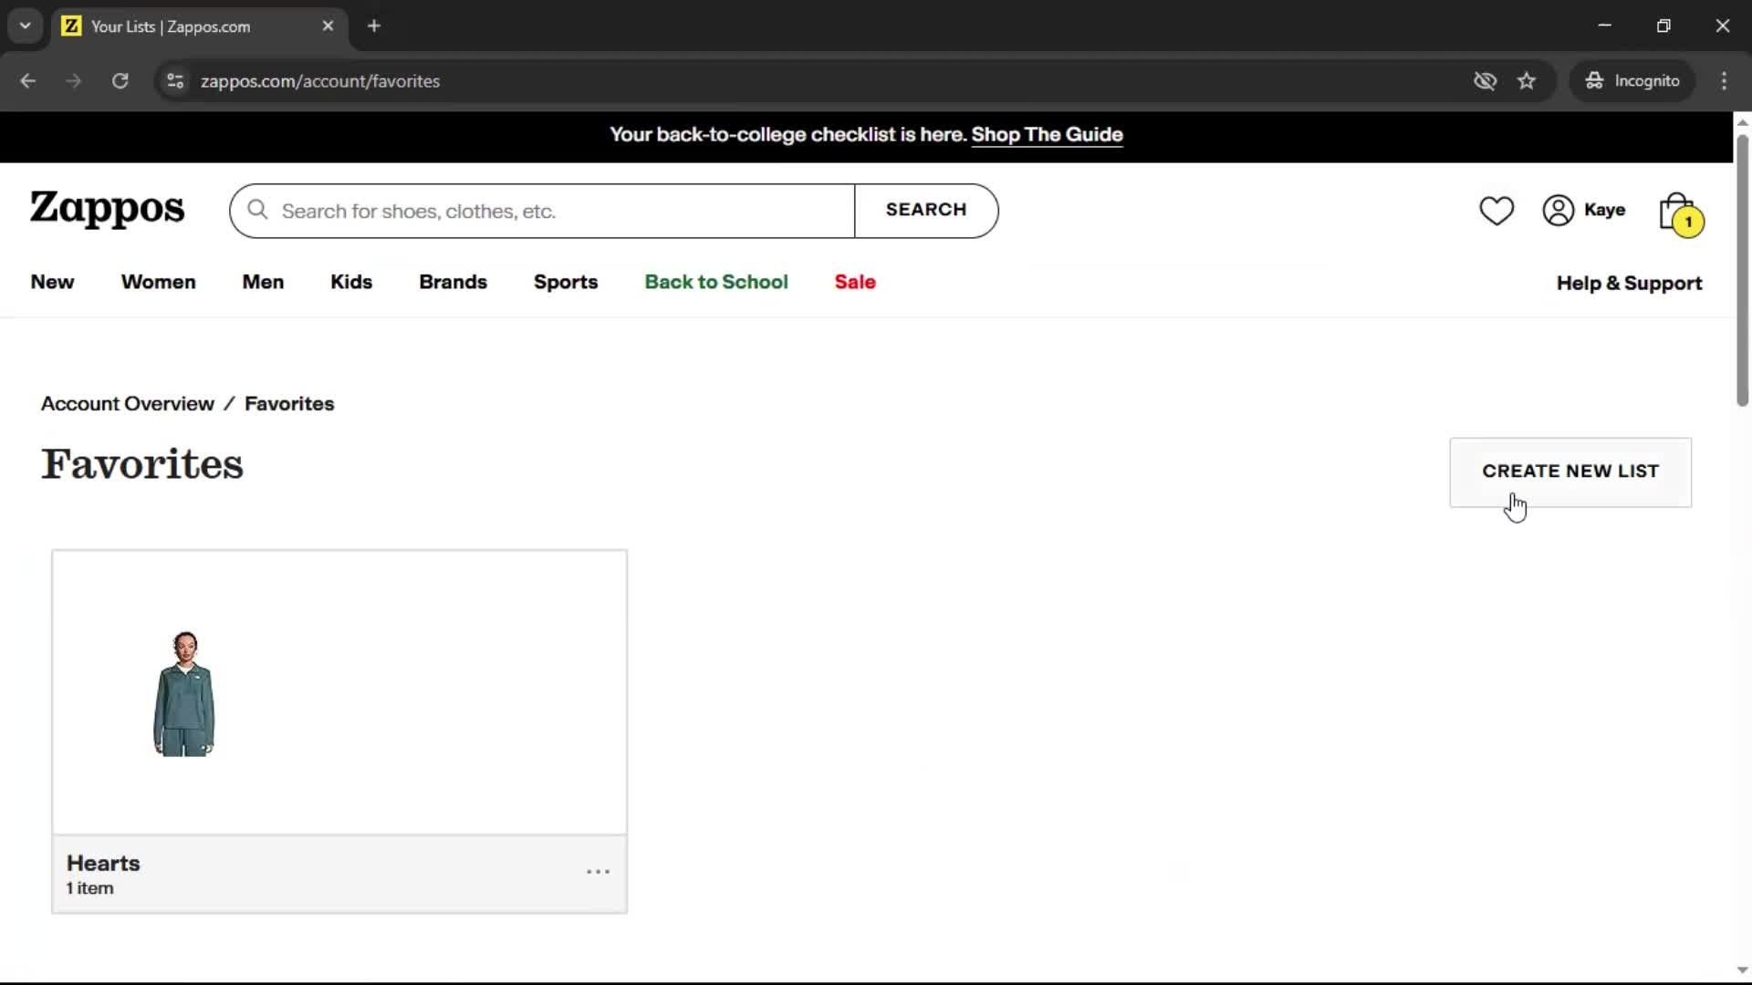
Task: Click CREATE NEW LIST button
Action: pyautogui.click(x=1570, y=472)
